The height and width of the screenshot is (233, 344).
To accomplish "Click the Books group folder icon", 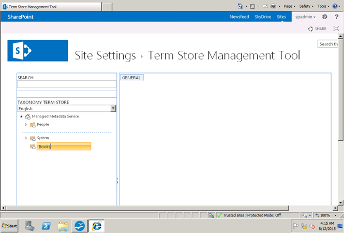I will pos(33,147).
